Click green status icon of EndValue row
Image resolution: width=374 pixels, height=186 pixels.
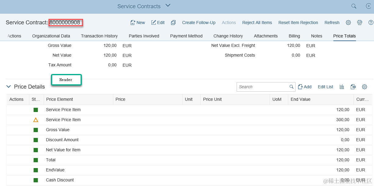[36, 170]
